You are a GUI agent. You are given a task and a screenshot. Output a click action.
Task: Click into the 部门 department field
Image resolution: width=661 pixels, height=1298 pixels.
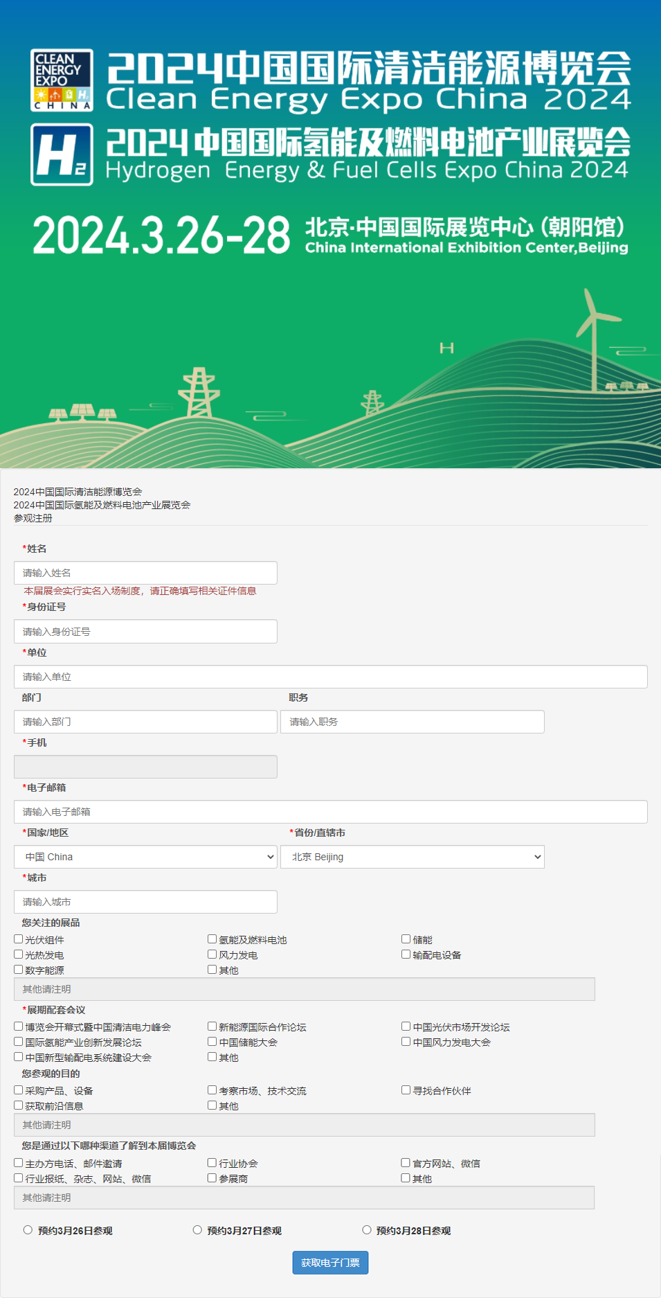(x=145, y=722)
